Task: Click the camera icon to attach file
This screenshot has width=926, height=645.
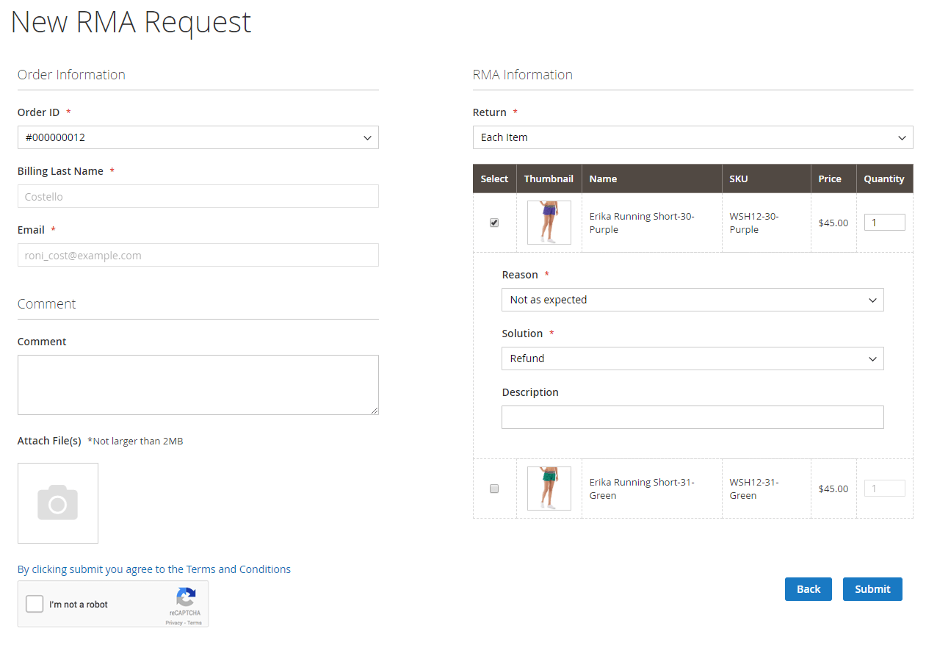Action: pyautogui.click(x=58, y=503)
